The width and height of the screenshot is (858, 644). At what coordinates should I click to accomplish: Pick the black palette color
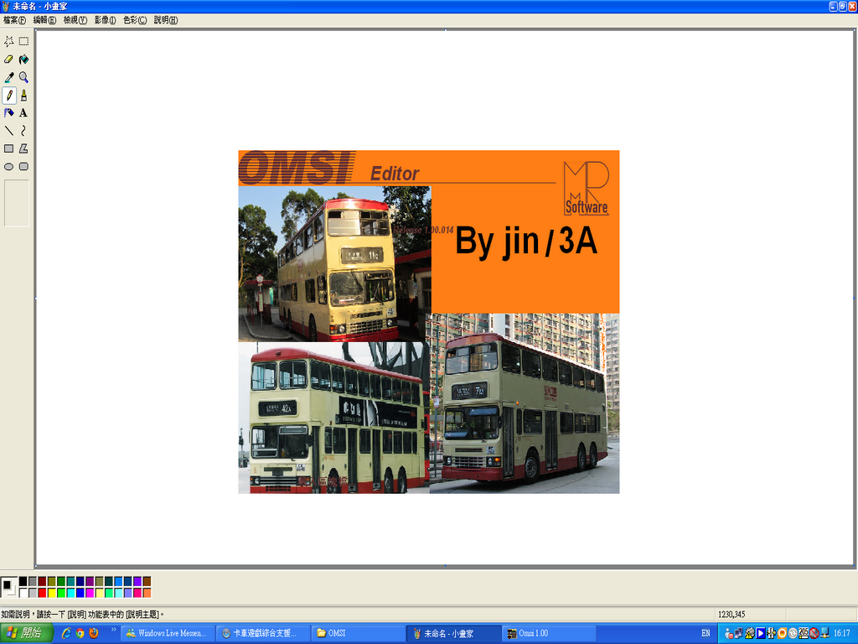pos(23,582)
